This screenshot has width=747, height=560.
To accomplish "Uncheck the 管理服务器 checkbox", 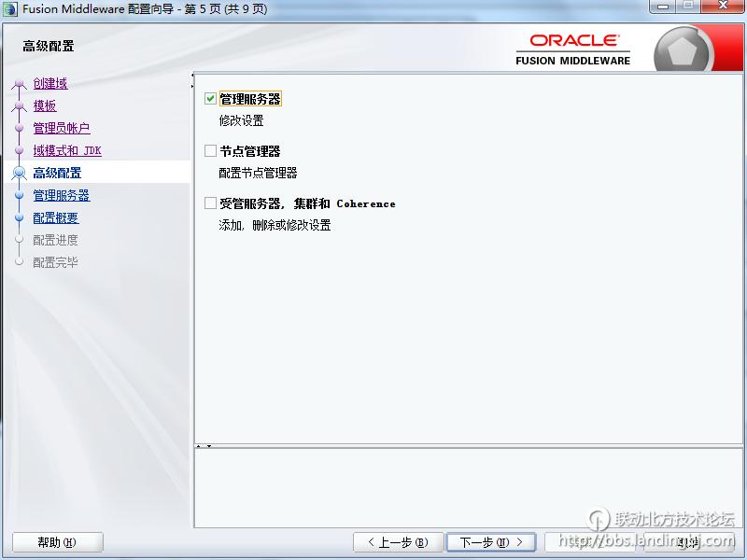I will click(x=210, y=99).
